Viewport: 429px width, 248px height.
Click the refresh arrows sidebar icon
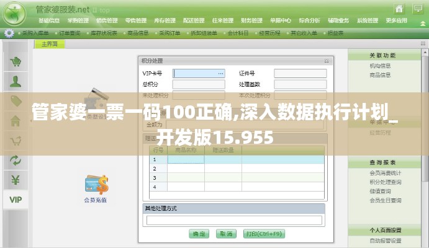(x=16, y=161)
